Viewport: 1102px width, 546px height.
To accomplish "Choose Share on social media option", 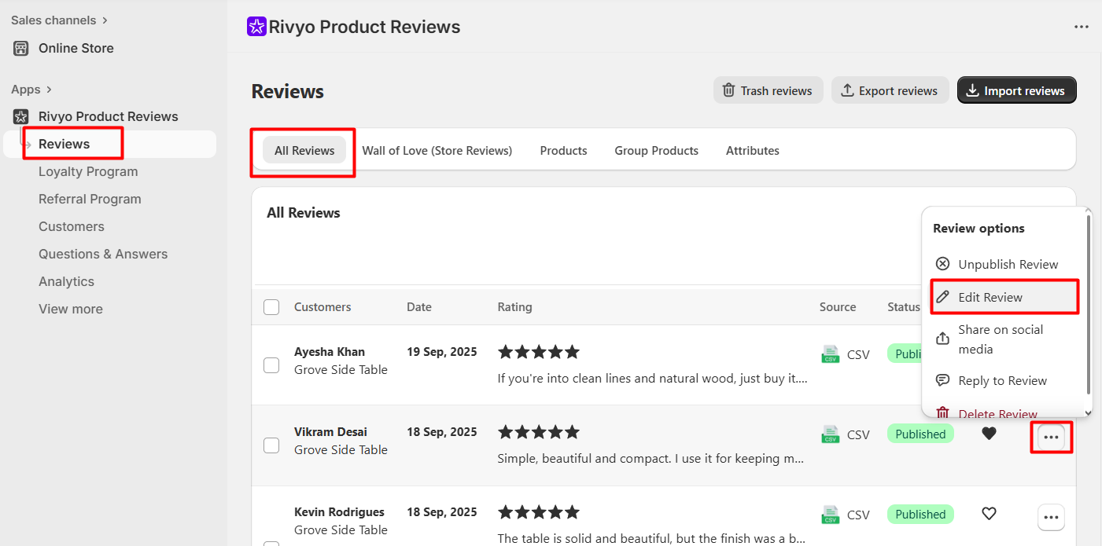I will coord(1004,339).
